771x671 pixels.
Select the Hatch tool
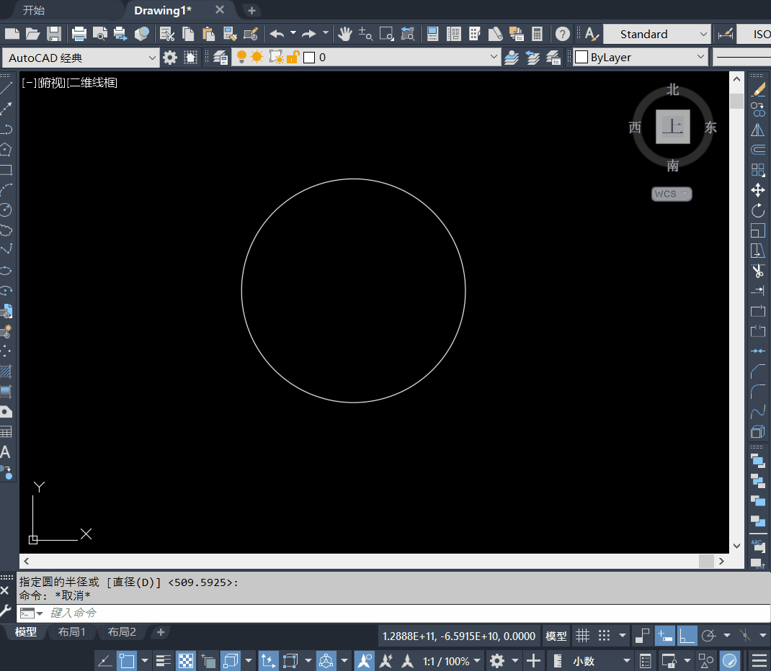coord(6,371)
